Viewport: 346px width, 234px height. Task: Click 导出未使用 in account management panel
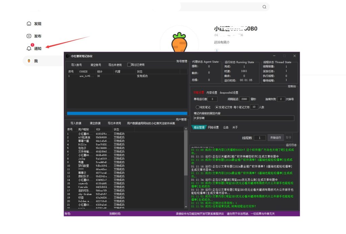pyautogui.click(x=115, y=65)
